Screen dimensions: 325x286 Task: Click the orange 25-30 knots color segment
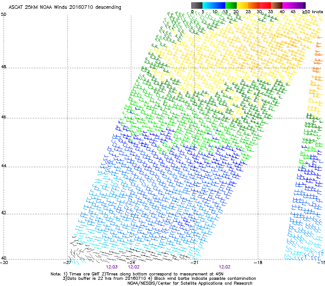(254, 5)
